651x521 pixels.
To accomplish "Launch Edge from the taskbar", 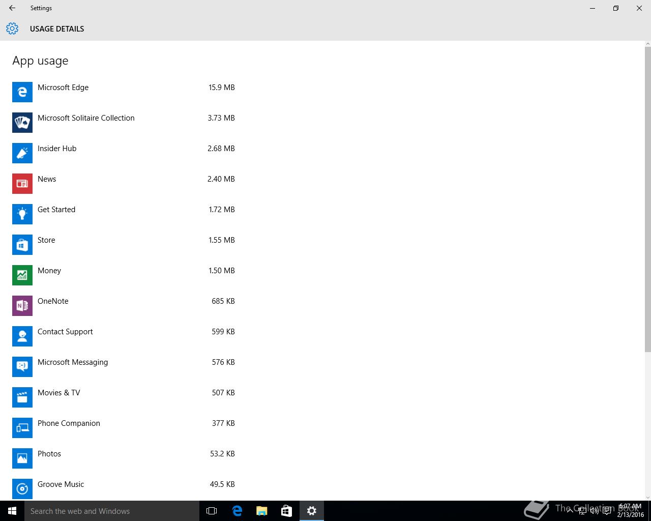I will [237, 511].
